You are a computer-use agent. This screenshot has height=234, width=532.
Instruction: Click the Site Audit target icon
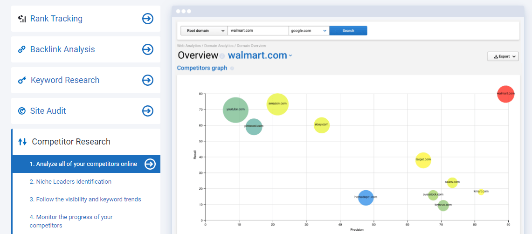click(x=22, y=111)
